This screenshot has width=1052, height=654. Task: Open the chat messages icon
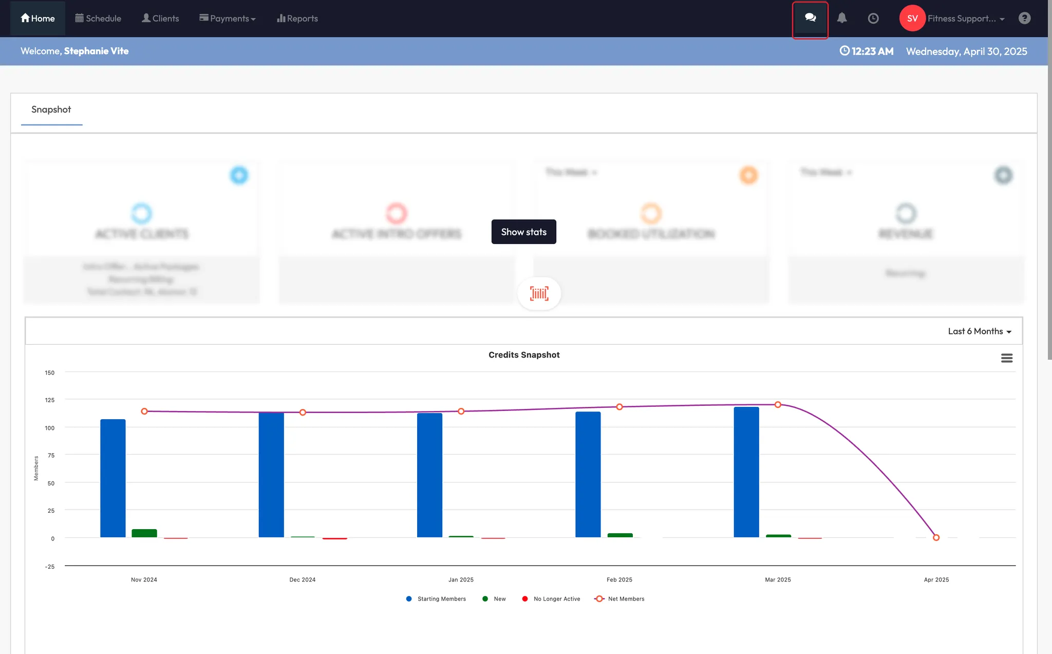pyautogui.click(x=810, y=18)
